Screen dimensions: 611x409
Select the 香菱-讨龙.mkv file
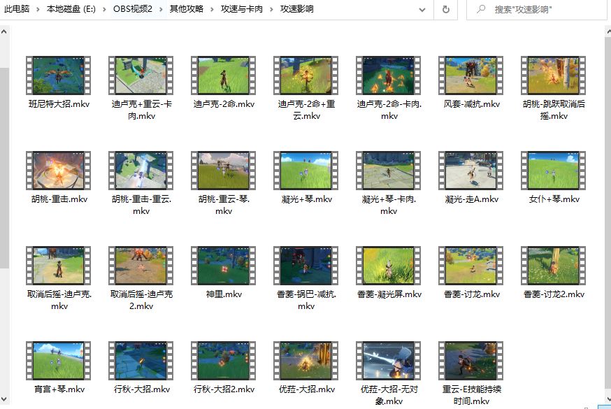471,273
